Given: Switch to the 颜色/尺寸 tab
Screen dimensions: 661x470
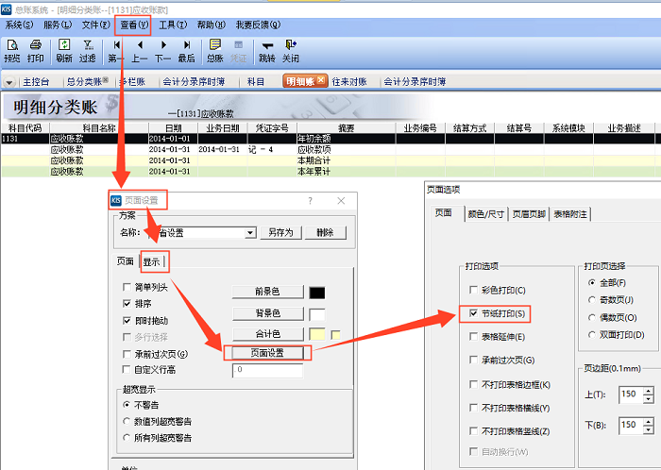Looking at the screenshot, I should pyautogui.click(x=487, y=214).
